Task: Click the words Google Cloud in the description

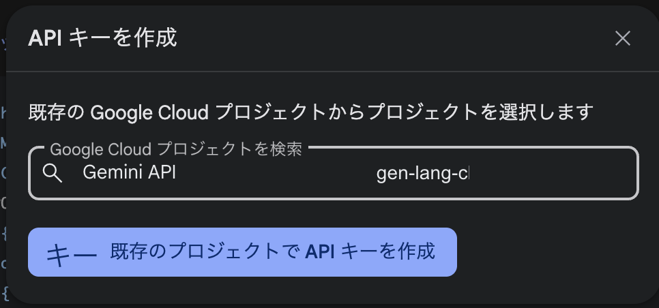Action: [149, 112]
